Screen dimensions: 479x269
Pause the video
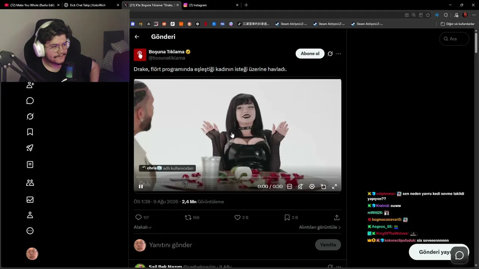(x=141, y=186)
